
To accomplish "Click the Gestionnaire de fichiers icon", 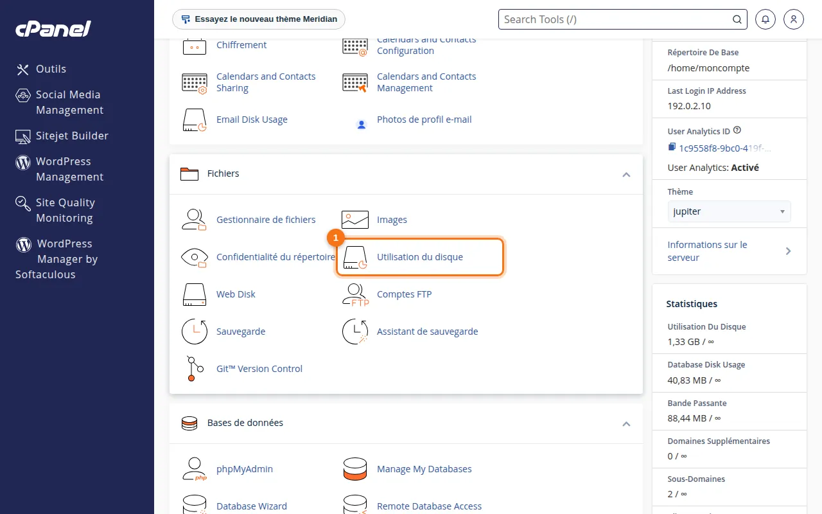I will pos(194,220).
